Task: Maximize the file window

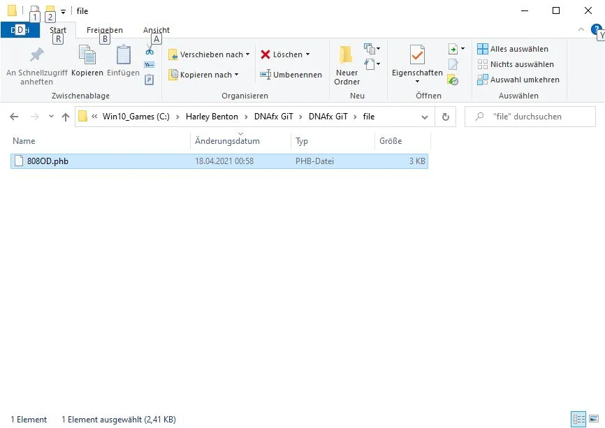Action: [x=556, y=10]
